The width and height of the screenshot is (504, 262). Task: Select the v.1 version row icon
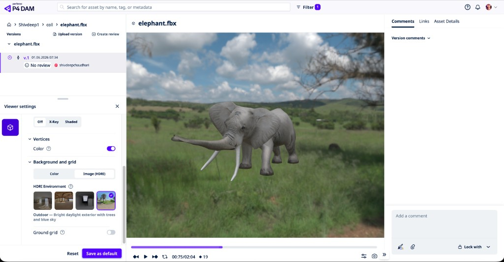[10, 58]
